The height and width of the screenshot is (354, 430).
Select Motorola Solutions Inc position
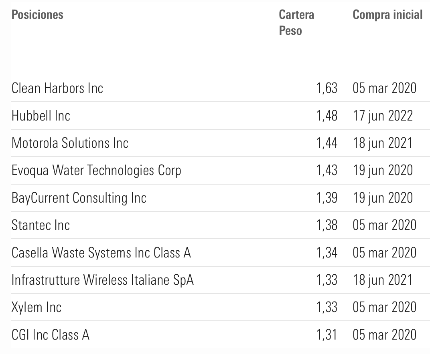tap(70, 143)
